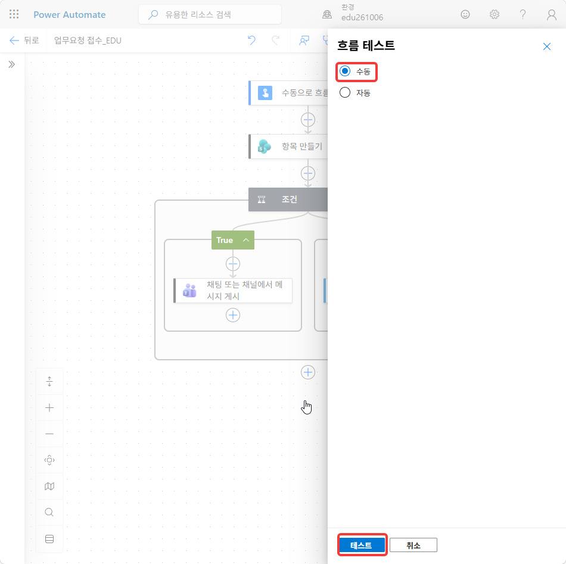Select the 항목 만들기 action card
This screenshot has width=566, height=564.
[x=288, y=147]
